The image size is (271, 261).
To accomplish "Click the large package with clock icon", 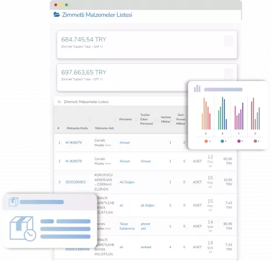I will click(23, 229).
